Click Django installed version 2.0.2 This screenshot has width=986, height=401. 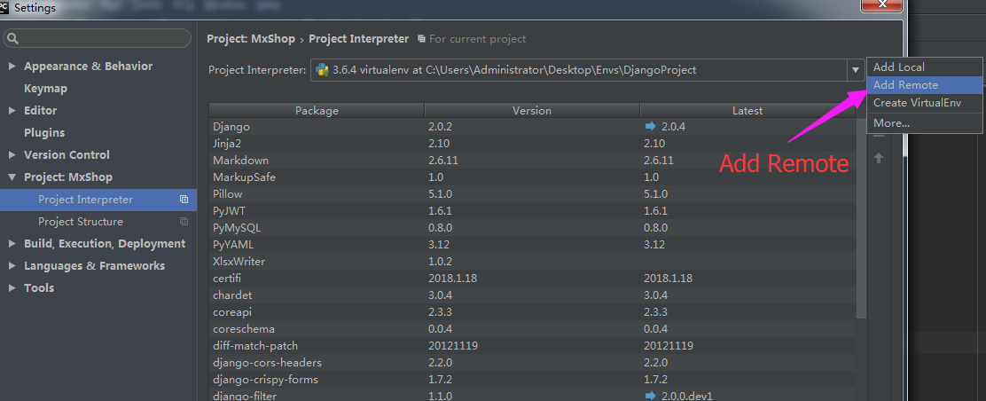point(440,127)
